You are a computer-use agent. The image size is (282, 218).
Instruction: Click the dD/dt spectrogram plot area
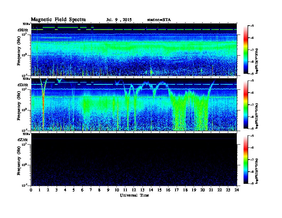tap(134, 105)
